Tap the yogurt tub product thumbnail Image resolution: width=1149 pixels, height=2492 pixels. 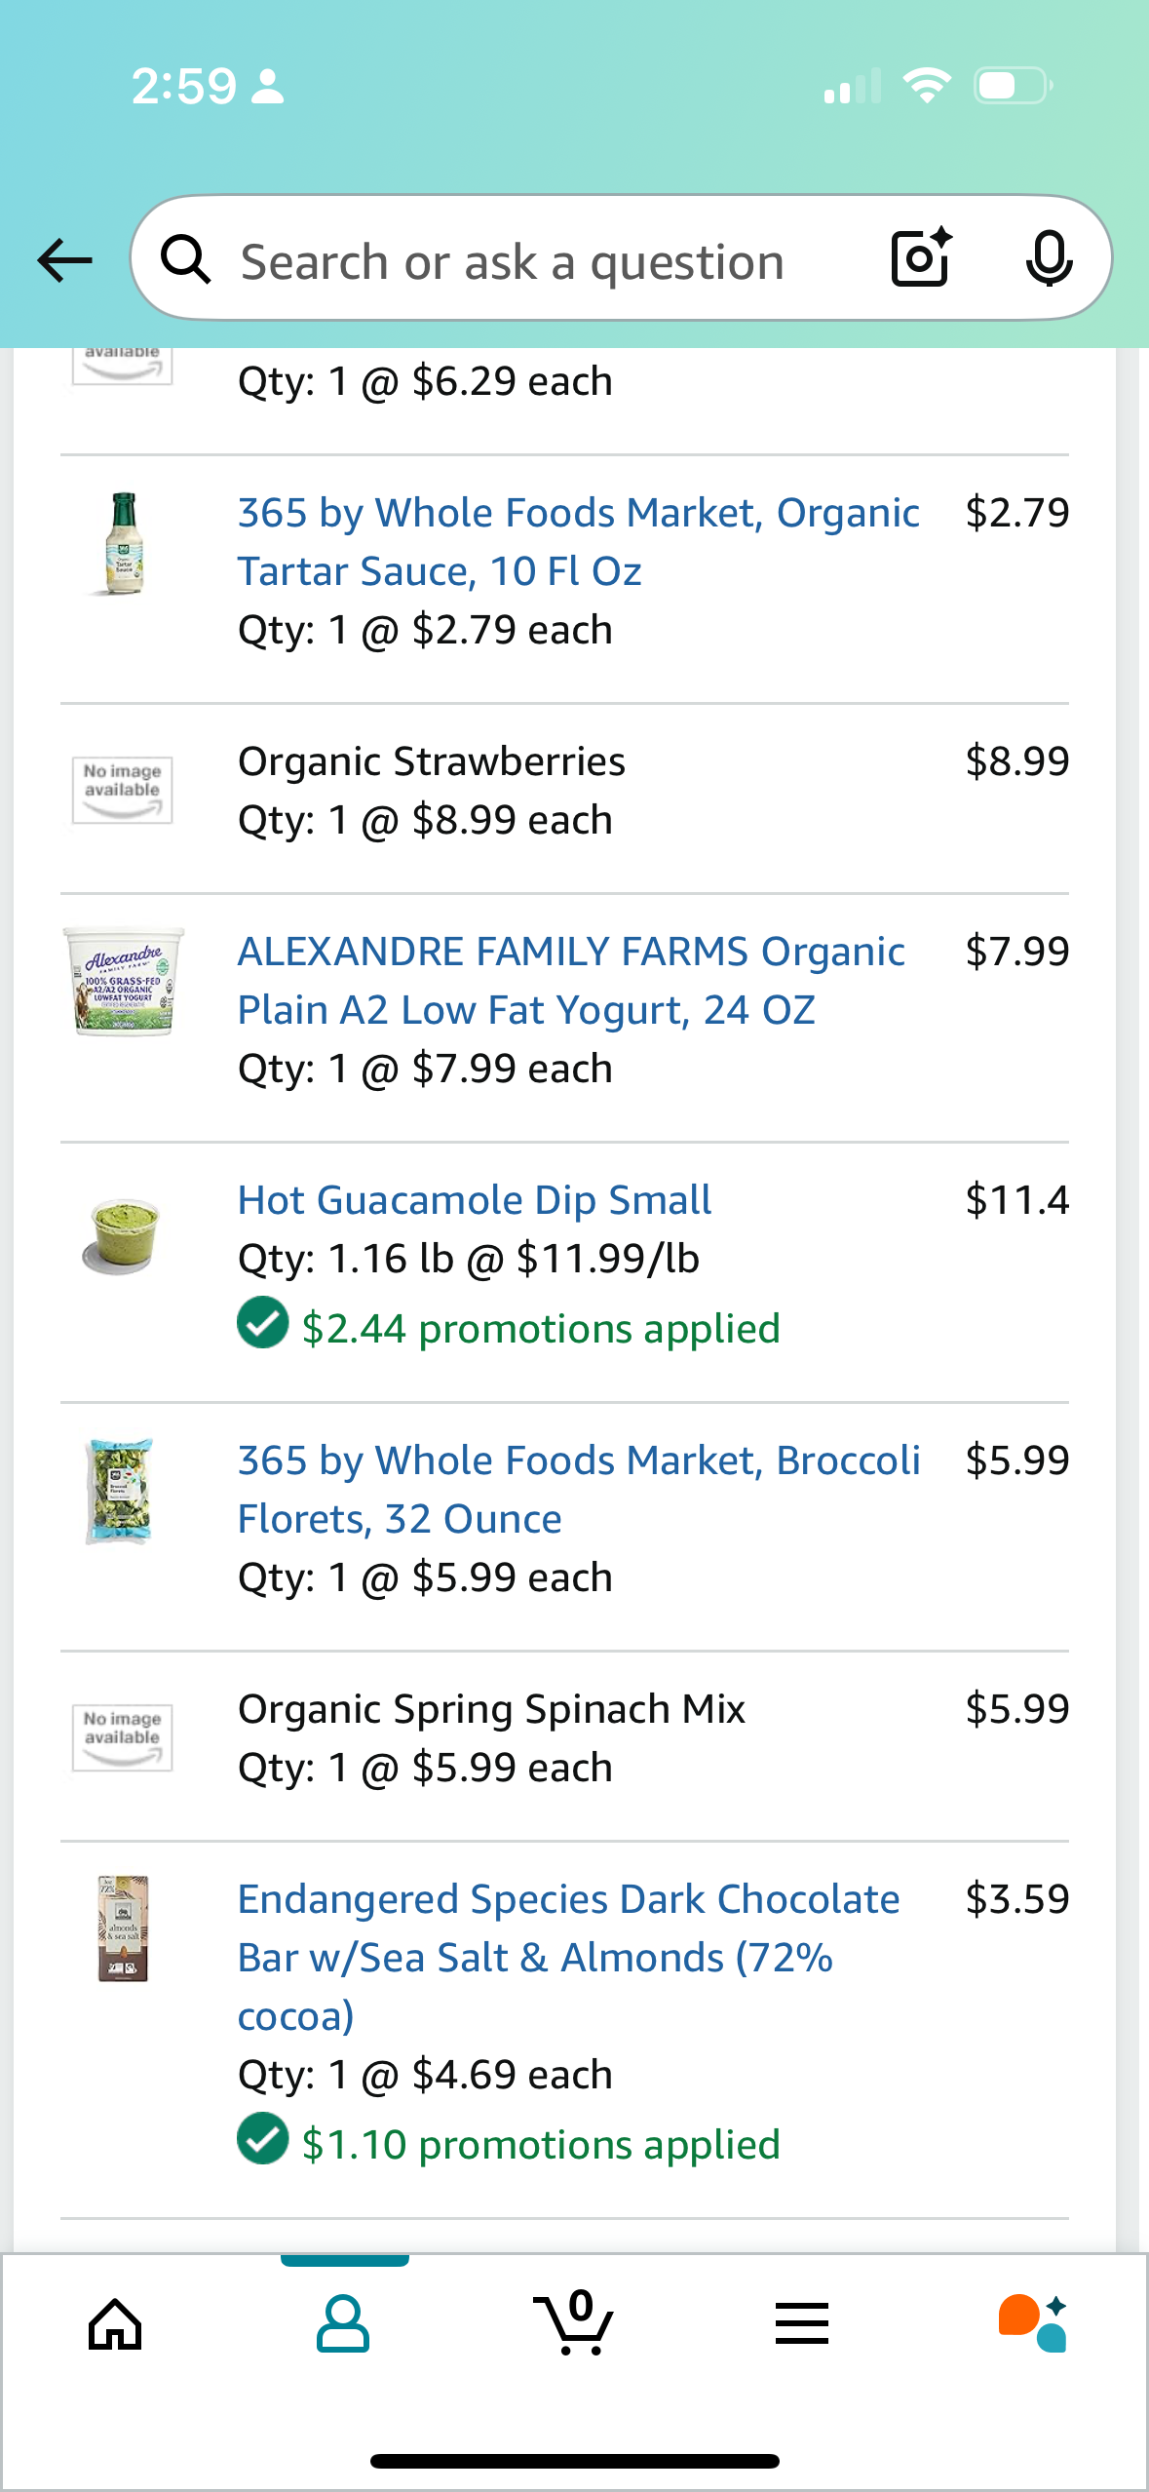click(x=123, y=981)
